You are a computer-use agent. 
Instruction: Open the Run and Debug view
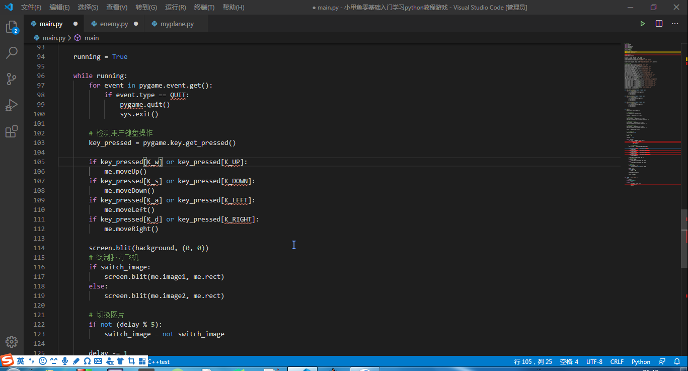(12, 105)
